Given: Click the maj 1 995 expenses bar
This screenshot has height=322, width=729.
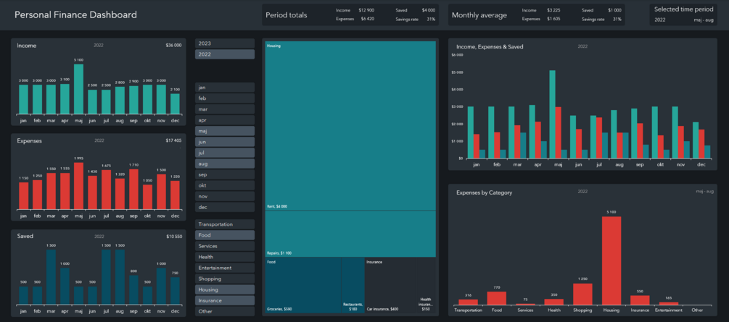Looking at the screenshot, I should coord(78,185).
